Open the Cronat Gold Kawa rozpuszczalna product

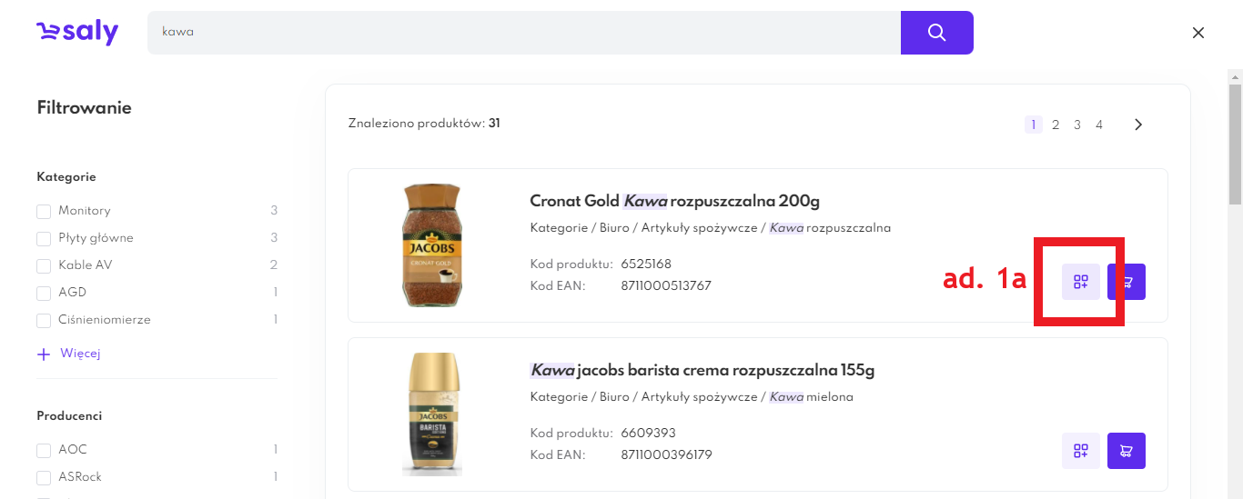(674, 201)
